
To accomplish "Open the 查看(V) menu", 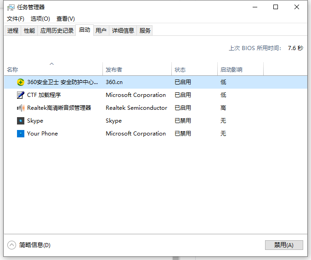I will click(x=65, y=19).
